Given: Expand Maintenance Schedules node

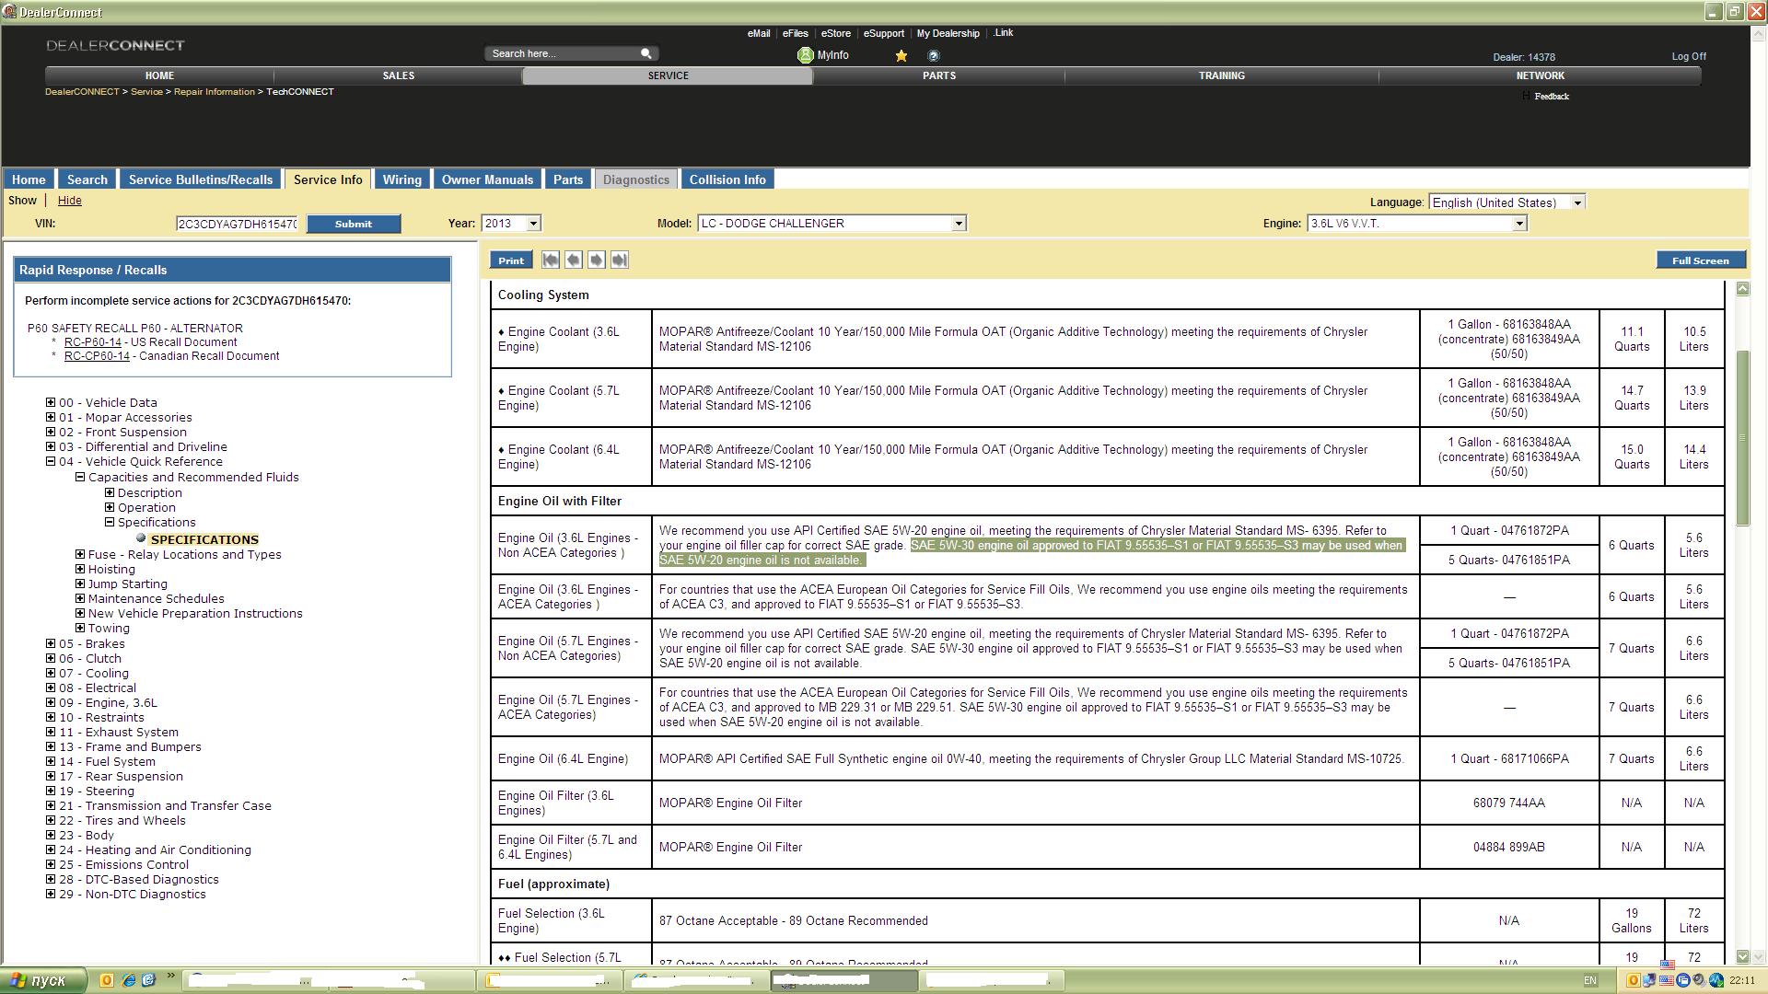Looking at the screenshot, I should [x=80, y=598].
